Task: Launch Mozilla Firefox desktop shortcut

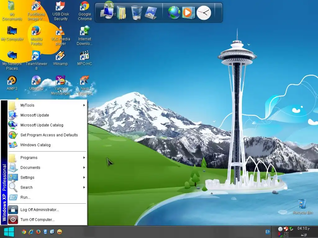Action: [36, 36]
